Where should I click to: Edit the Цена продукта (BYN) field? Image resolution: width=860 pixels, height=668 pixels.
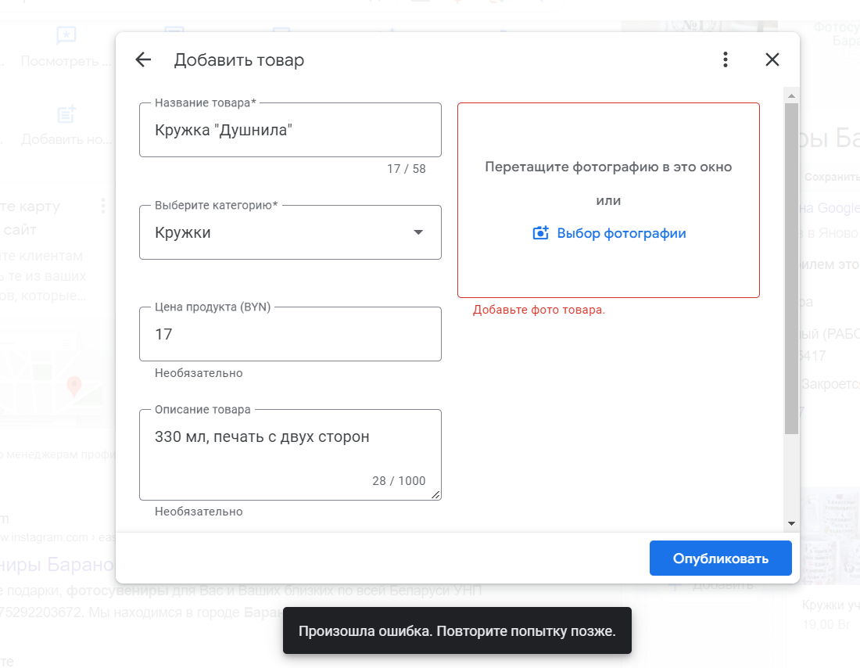tap(290, 334)
